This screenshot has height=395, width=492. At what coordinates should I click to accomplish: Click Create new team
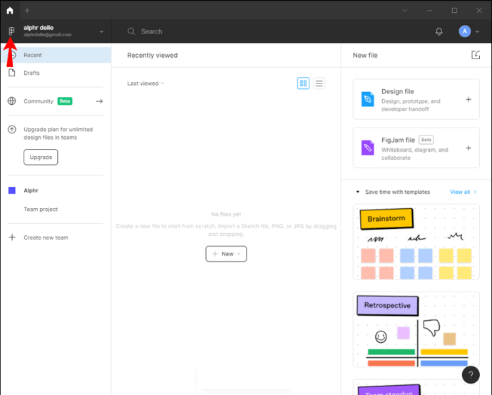pyautogui.click(x=46, y=237)
